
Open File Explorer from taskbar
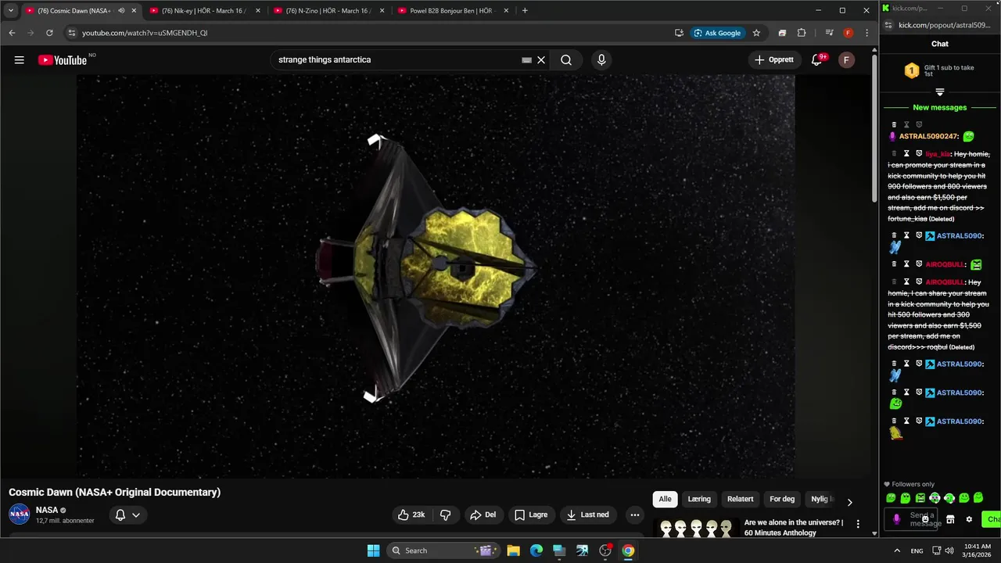click(514, 550)
